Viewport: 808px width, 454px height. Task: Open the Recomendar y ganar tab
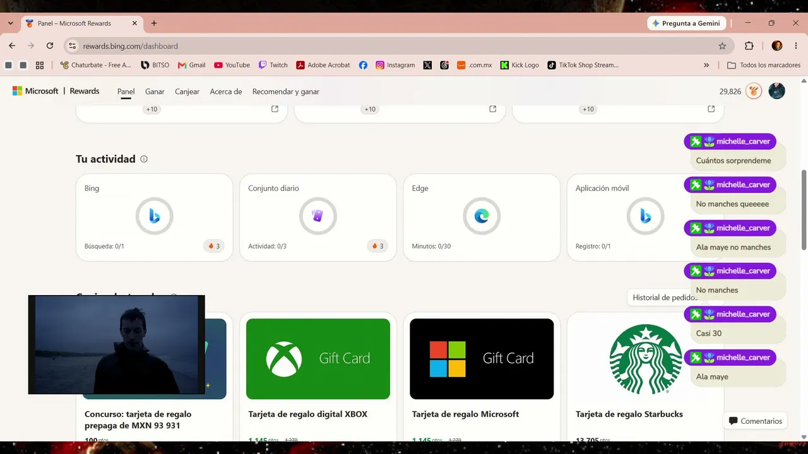pyautogui.click(x=286, y=91)
